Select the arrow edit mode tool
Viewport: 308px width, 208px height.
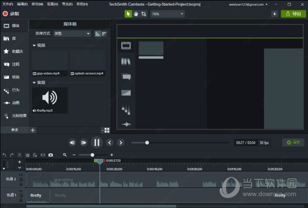[x=128, y=14]
